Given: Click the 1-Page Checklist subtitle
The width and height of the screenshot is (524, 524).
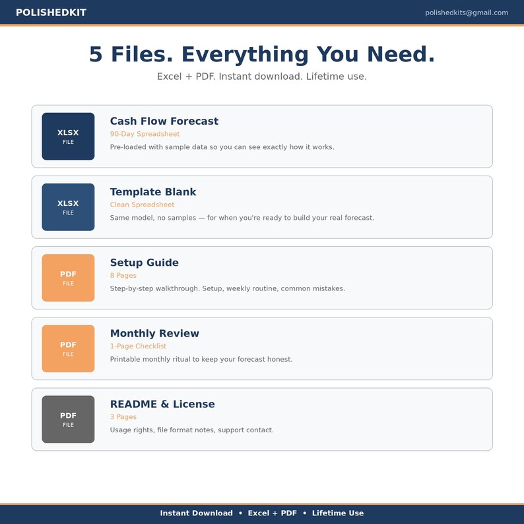Looking at the screenshot, I should [x=138, y=346].
